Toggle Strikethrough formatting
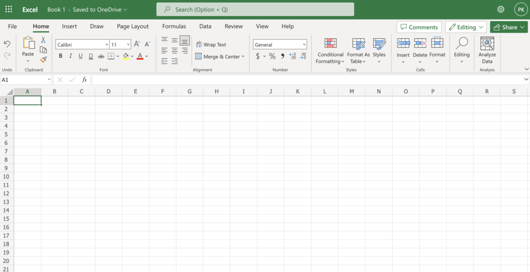Viewport: 530px width, 272px height. pos(101,56)
